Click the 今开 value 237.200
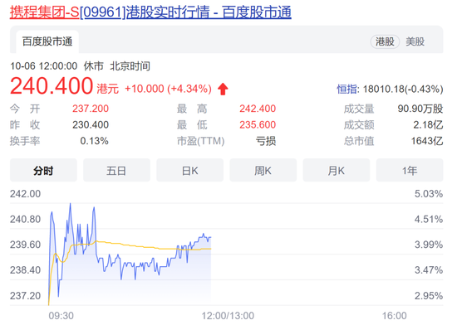457x325 pixels. [91, 109]
